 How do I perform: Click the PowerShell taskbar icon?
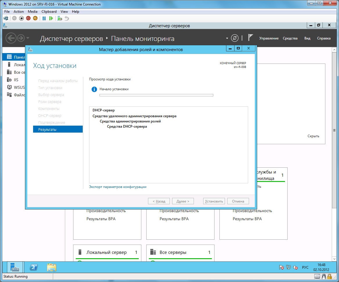pos(33,267)
